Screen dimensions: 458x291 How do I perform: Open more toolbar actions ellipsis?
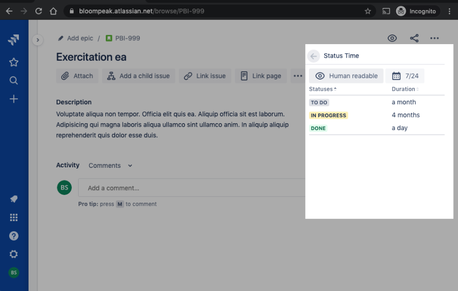point(297,76)
